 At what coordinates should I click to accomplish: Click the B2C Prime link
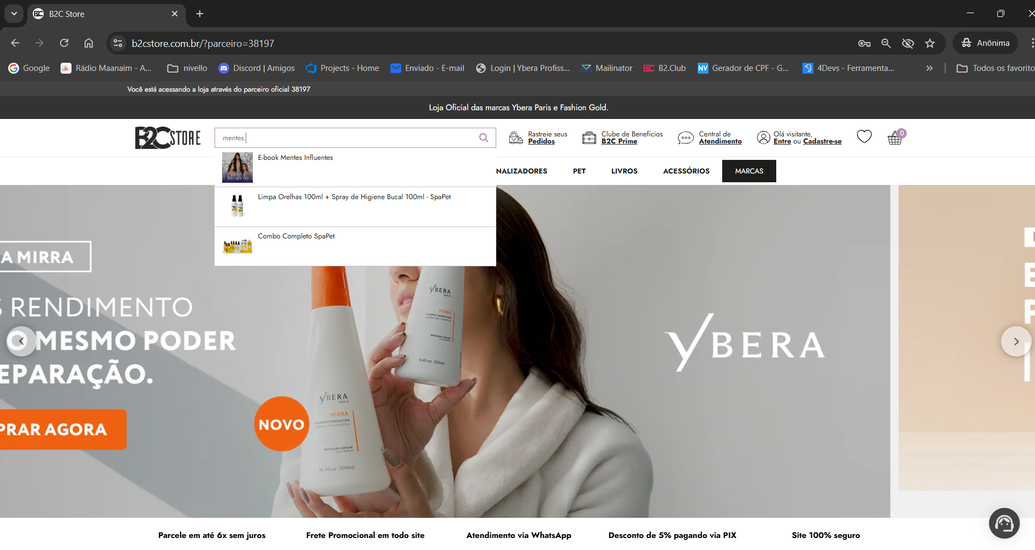click(x=619, y=141)
